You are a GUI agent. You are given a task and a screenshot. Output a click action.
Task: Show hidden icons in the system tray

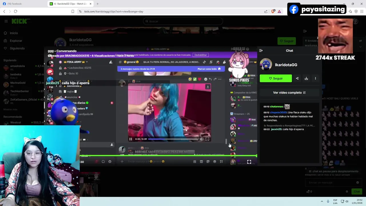(x=322, y=201)
